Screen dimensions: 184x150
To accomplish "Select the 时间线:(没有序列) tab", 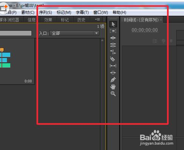I will click(x=141, y=20).
